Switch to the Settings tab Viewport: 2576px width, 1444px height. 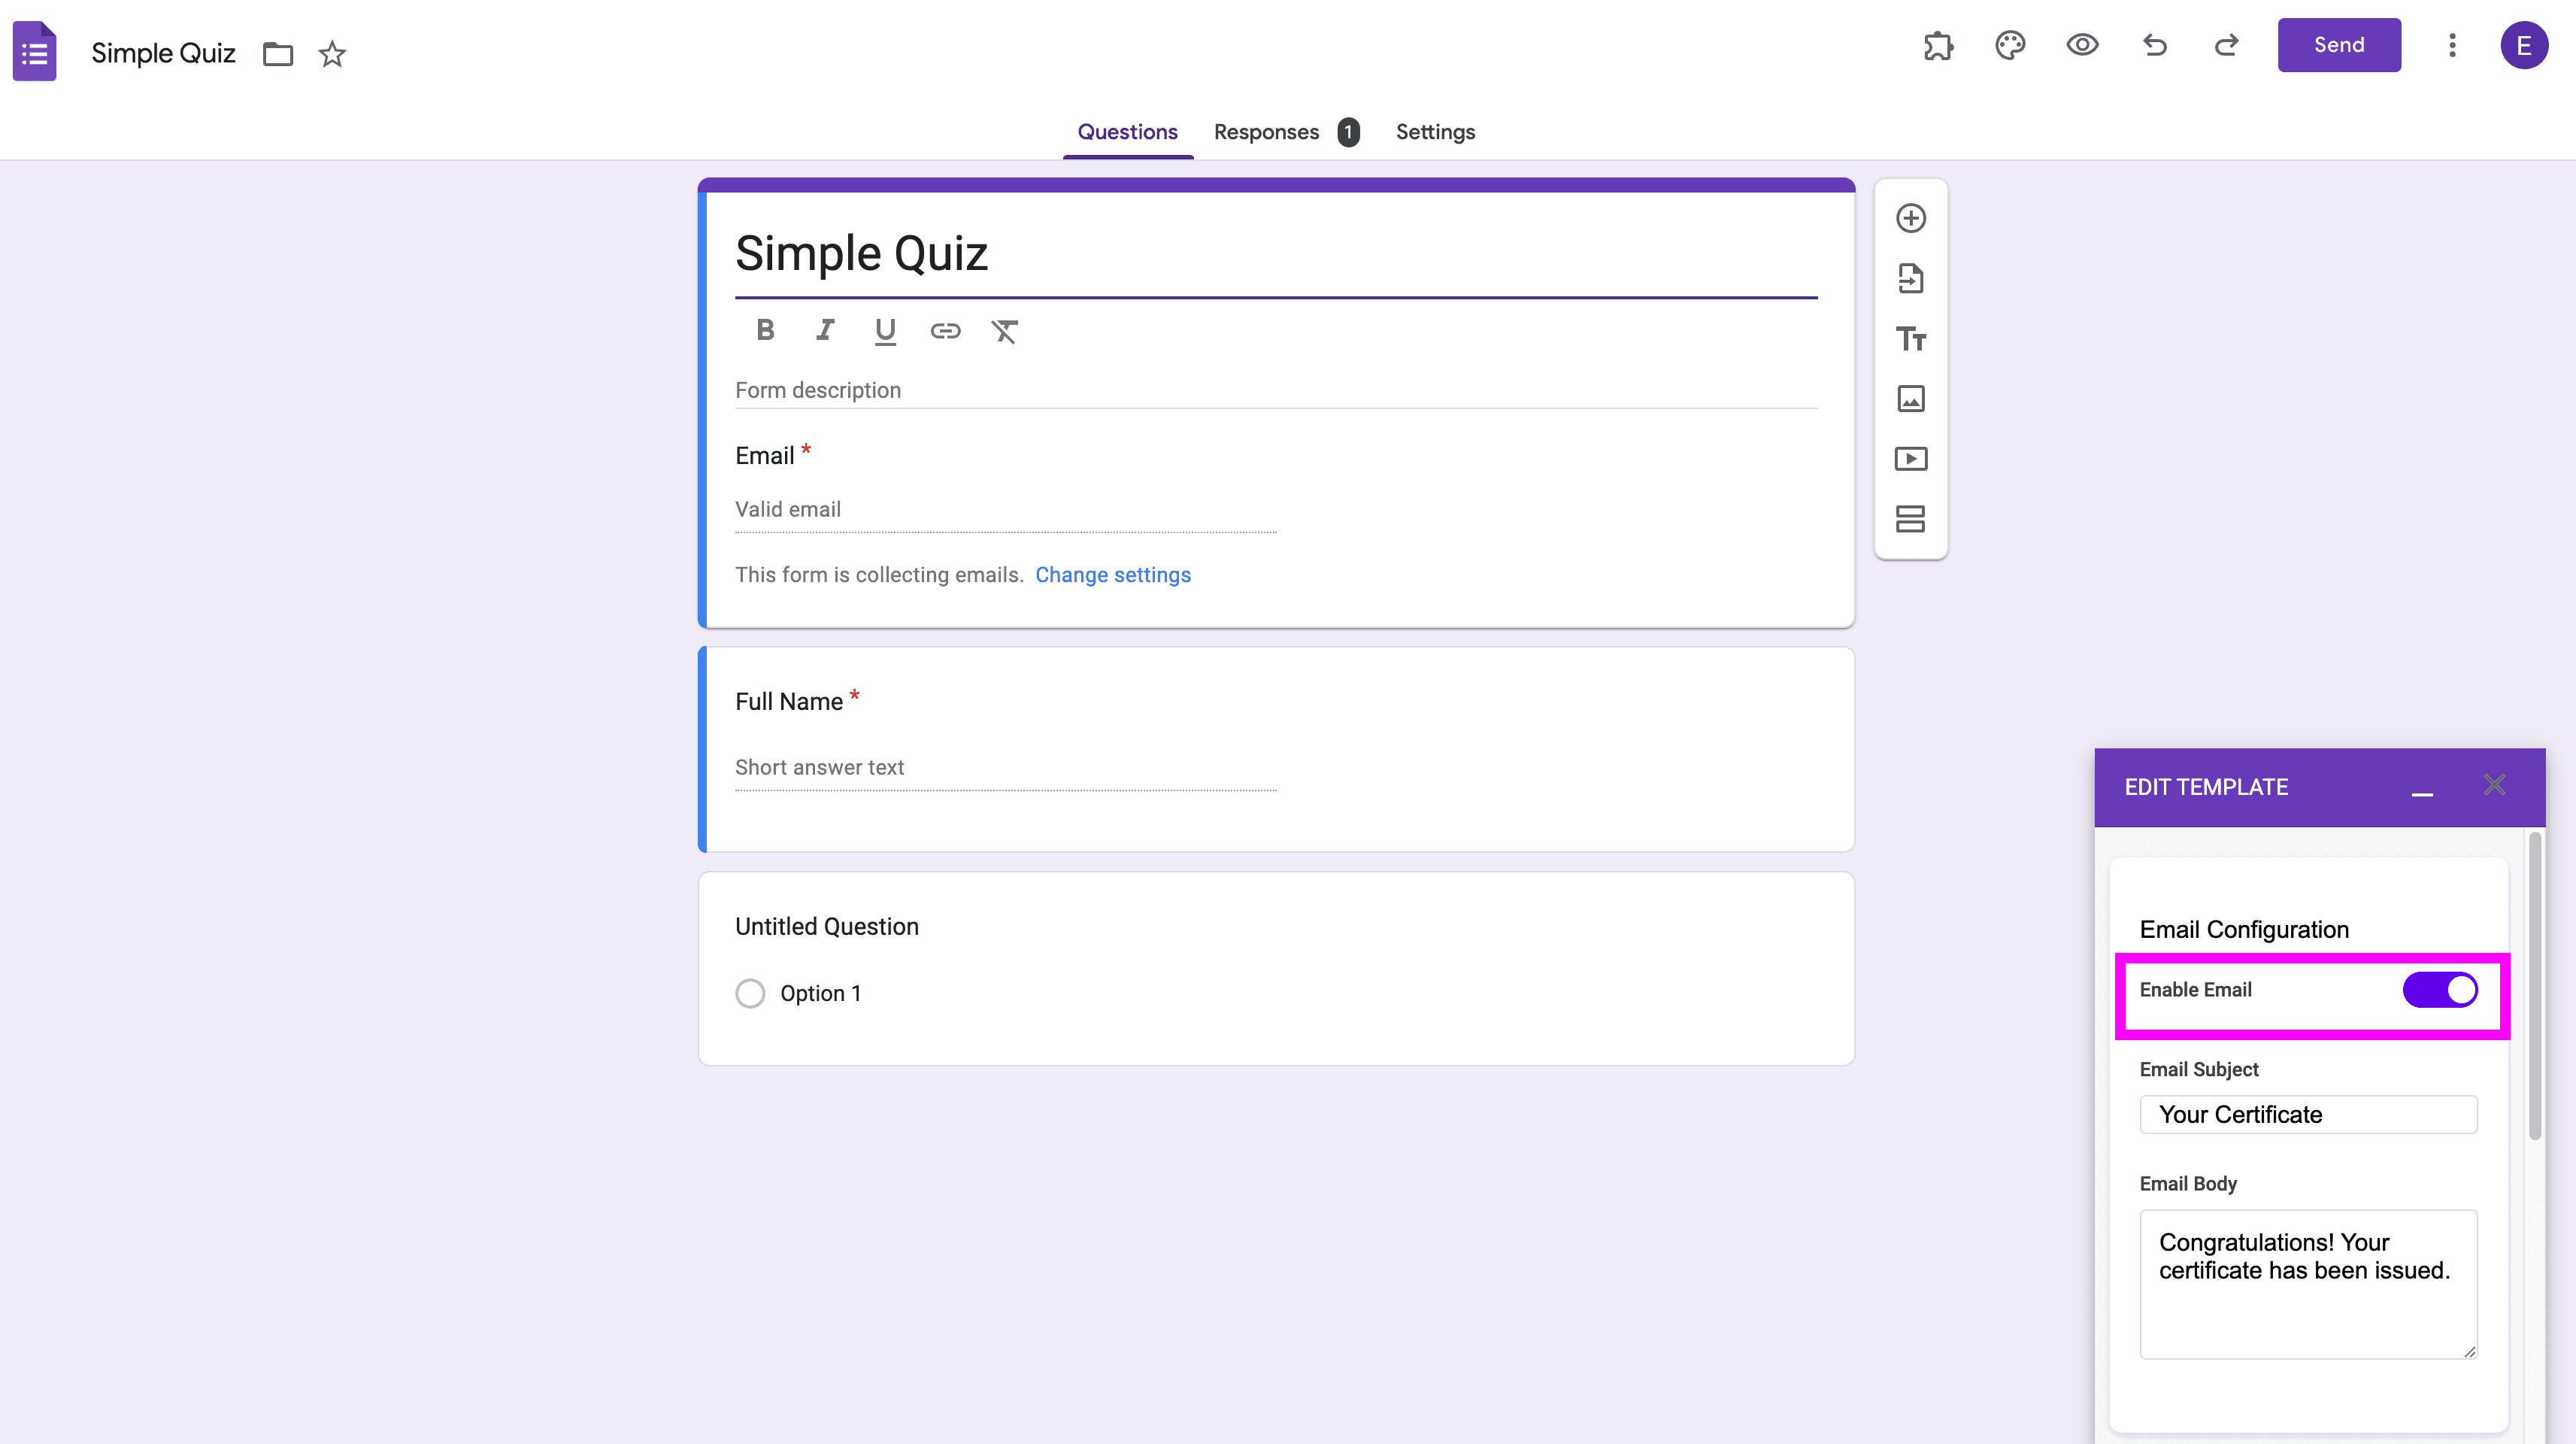[x=1435, y=132]
